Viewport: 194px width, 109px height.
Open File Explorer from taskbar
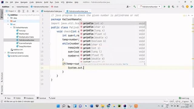pyautogui.click(x=102, y=106)
